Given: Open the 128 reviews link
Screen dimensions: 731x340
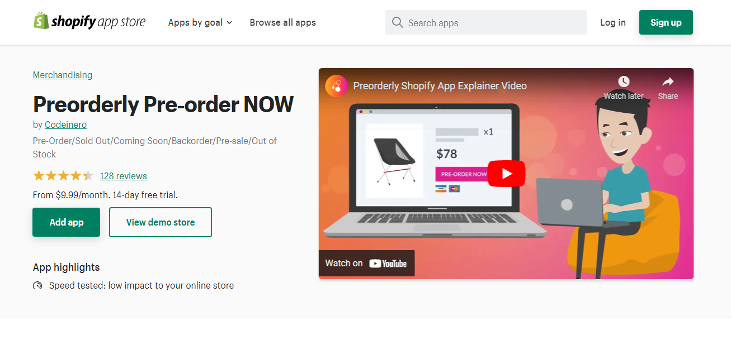Looking at the screenshot, I should [x=123, y=176].
